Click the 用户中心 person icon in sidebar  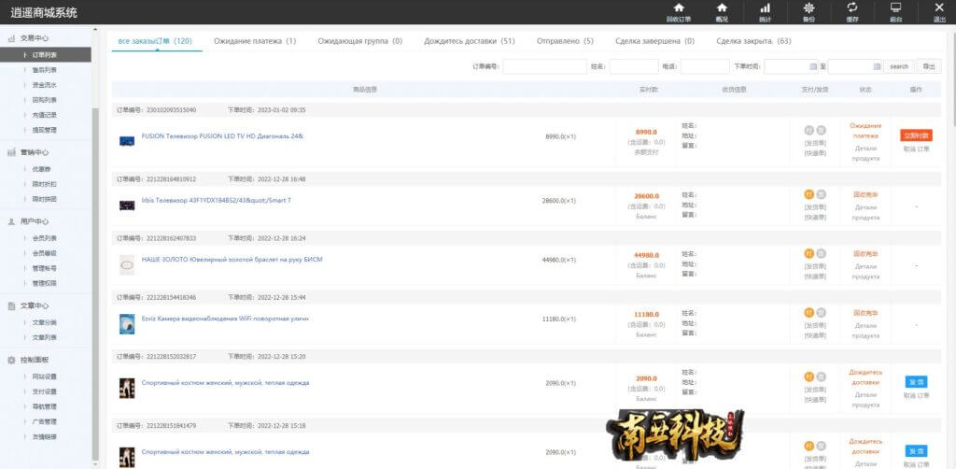(x=11, y=221)
